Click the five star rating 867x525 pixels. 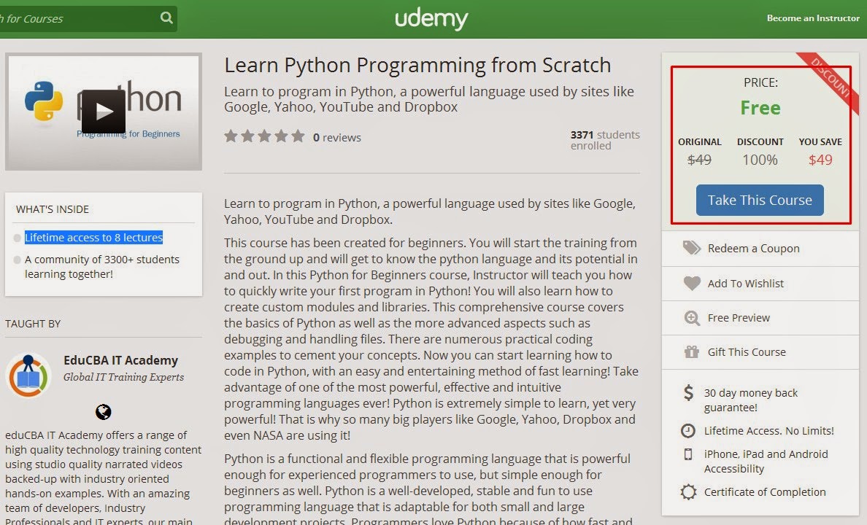[x=264, y=136]
